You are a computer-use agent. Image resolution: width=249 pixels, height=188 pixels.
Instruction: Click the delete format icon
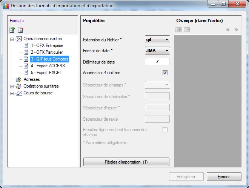coord(21,30)
